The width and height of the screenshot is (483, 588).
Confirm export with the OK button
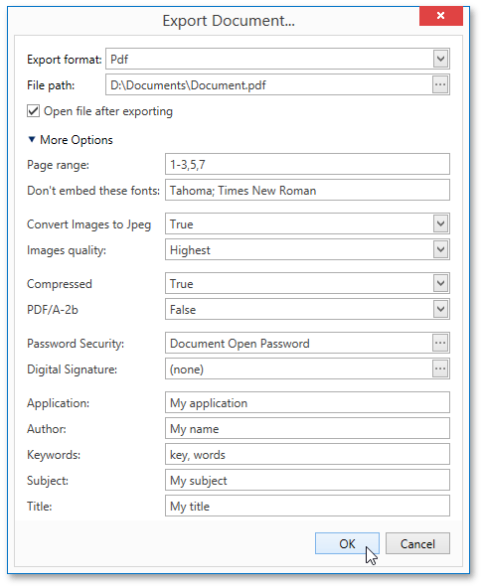347,543
